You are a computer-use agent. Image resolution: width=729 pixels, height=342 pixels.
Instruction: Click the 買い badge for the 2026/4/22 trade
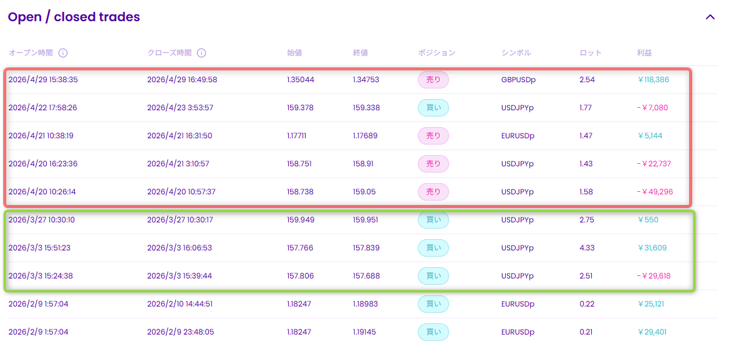pos(433,108)
